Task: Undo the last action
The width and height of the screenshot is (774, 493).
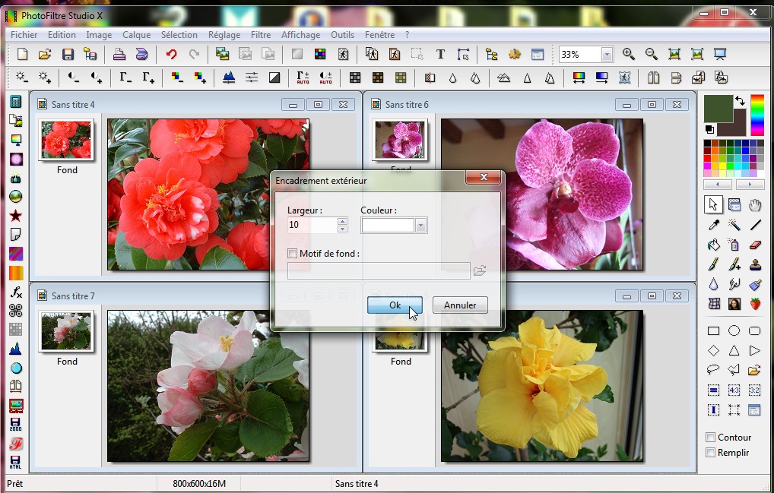Action: [x=171, y=54]
